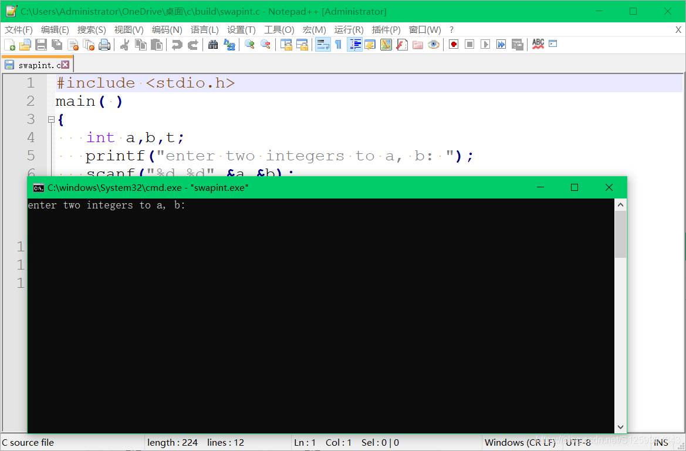Open the Find binoculars icon
686x451 pixels.
(x=212, y=44)
